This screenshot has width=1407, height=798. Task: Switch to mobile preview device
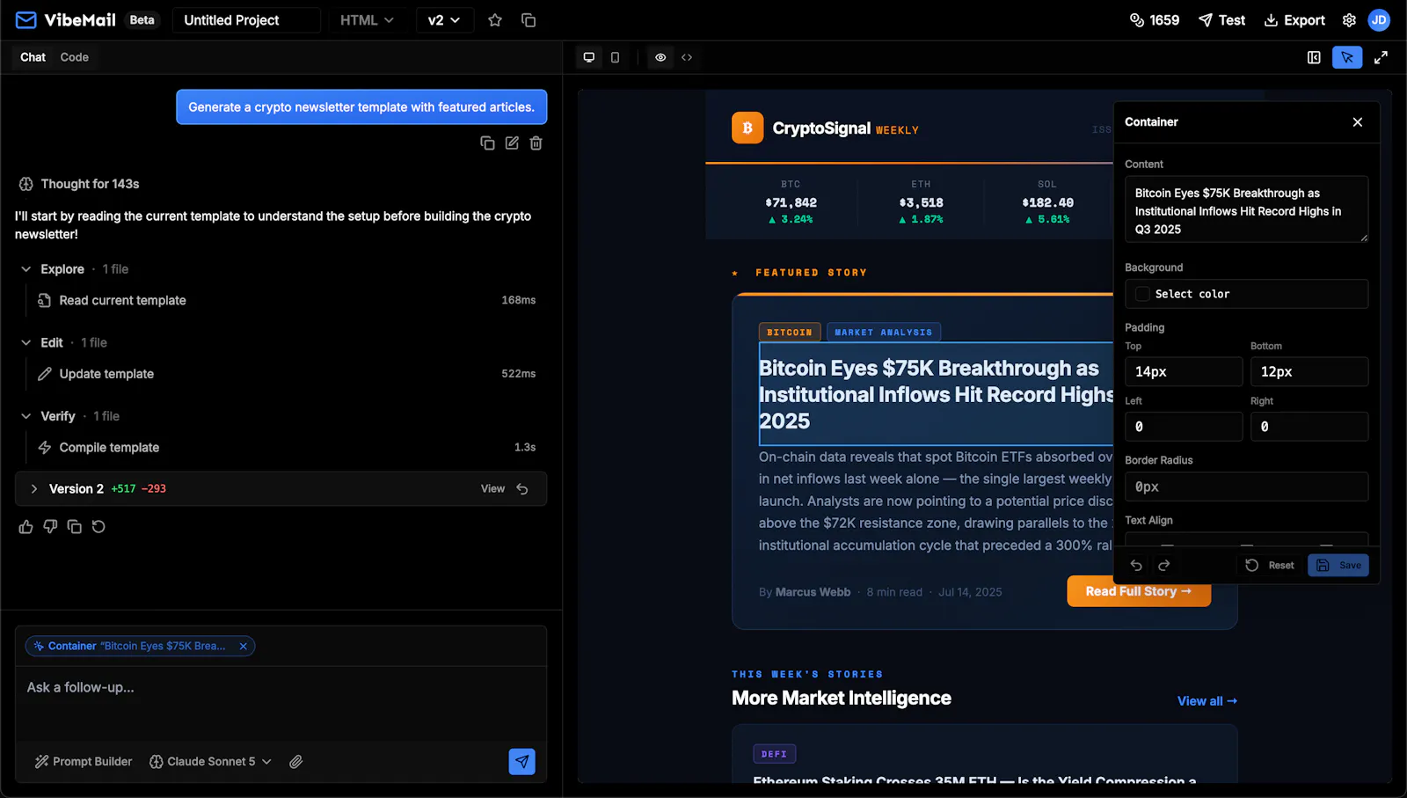(x=615, y=57)
